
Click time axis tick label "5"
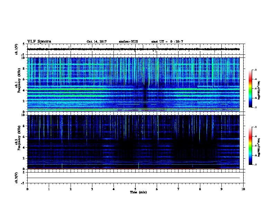tap(135, 189)
